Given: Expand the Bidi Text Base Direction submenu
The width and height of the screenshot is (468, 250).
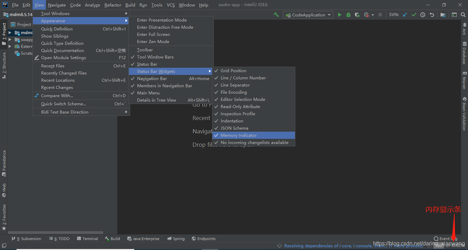Looking at the screenshot, I should (81, 112).
